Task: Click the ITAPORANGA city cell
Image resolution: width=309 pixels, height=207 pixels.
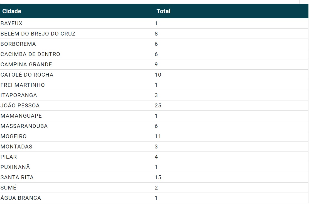Action: [19, 95]
